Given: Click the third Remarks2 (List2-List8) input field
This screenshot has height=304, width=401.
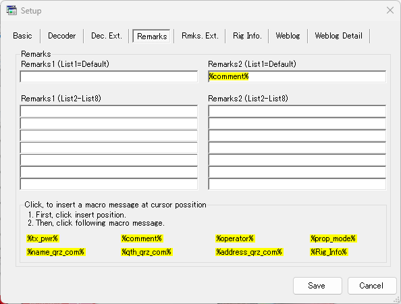Looking at the screenshot, I should point(297,136).
